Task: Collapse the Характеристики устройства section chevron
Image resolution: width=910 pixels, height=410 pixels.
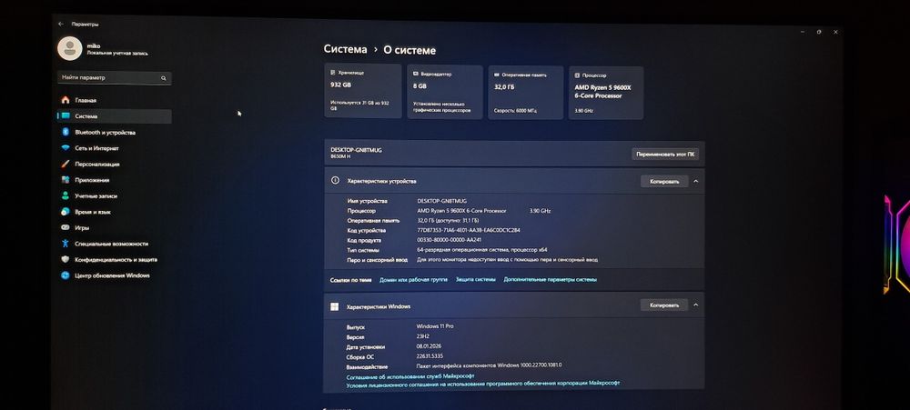Action: point(696,181)
